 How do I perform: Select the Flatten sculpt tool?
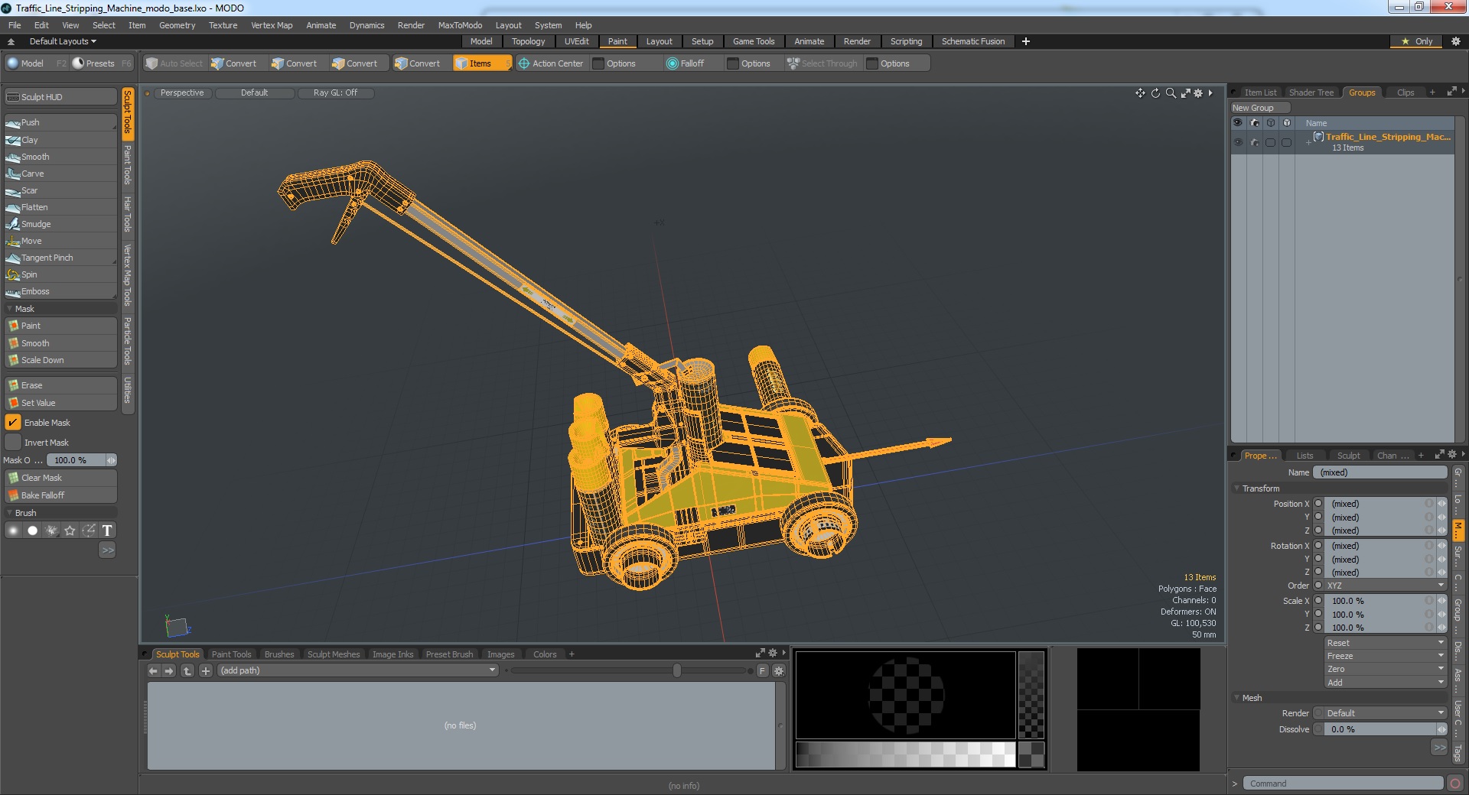point(60,207)
